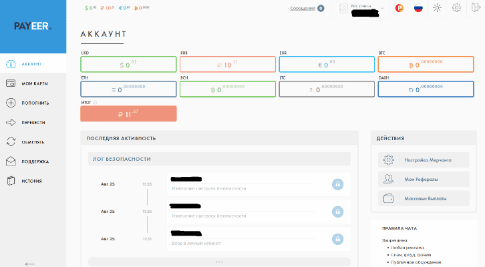Click lock icon on second 11:35 log entry
Viewport: 485px width, 267px height.
338,212
